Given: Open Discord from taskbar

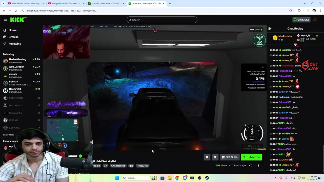Looking at the screenshot, I should 185,178.
